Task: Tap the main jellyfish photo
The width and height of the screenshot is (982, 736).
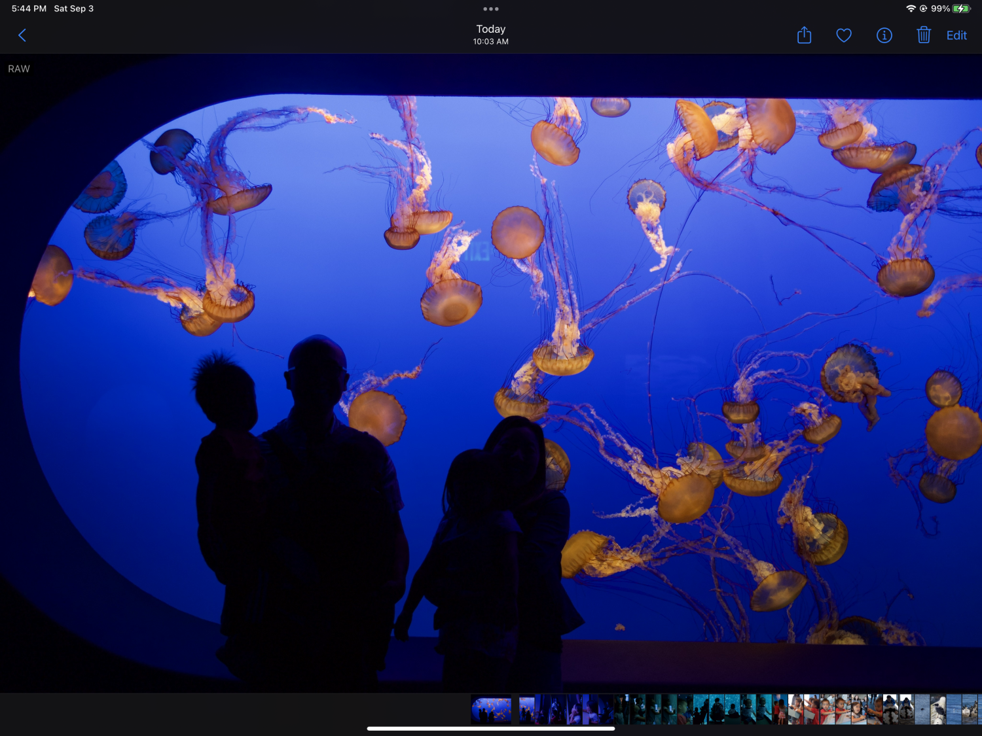Action: (x=491, y=373)
